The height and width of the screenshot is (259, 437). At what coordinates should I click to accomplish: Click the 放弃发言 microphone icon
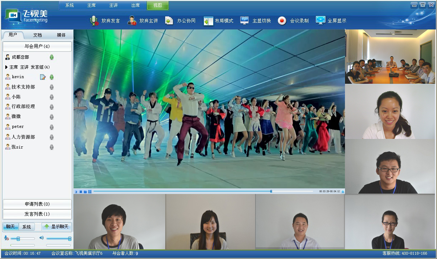[x=94, y=21]
